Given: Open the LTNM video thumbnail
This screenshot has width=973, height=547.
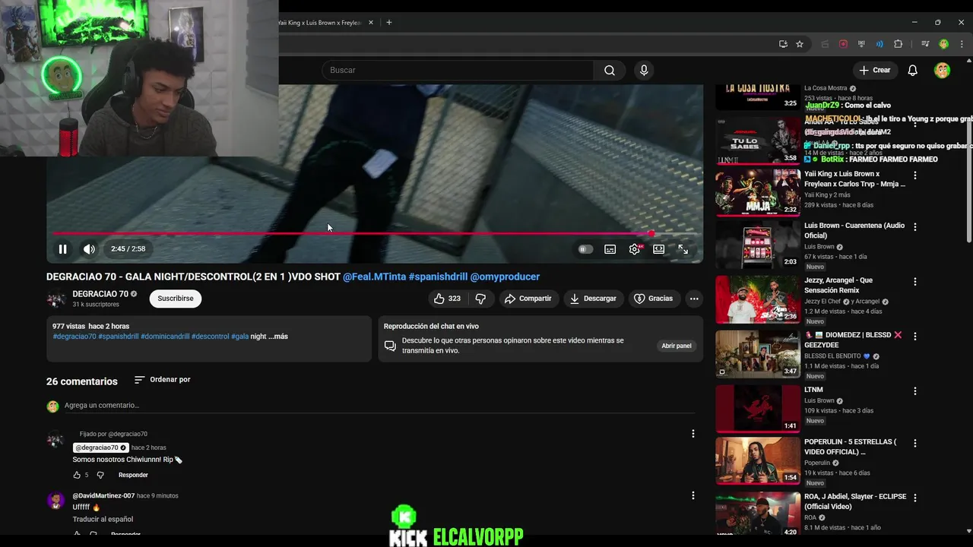Looking at the screenshot, I should 758,409.
